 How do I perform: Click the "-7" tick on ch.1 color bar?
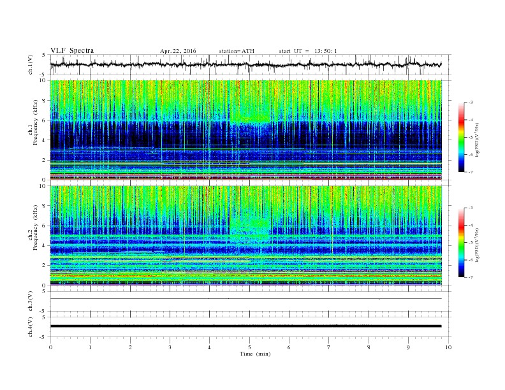tap(471, 172)
